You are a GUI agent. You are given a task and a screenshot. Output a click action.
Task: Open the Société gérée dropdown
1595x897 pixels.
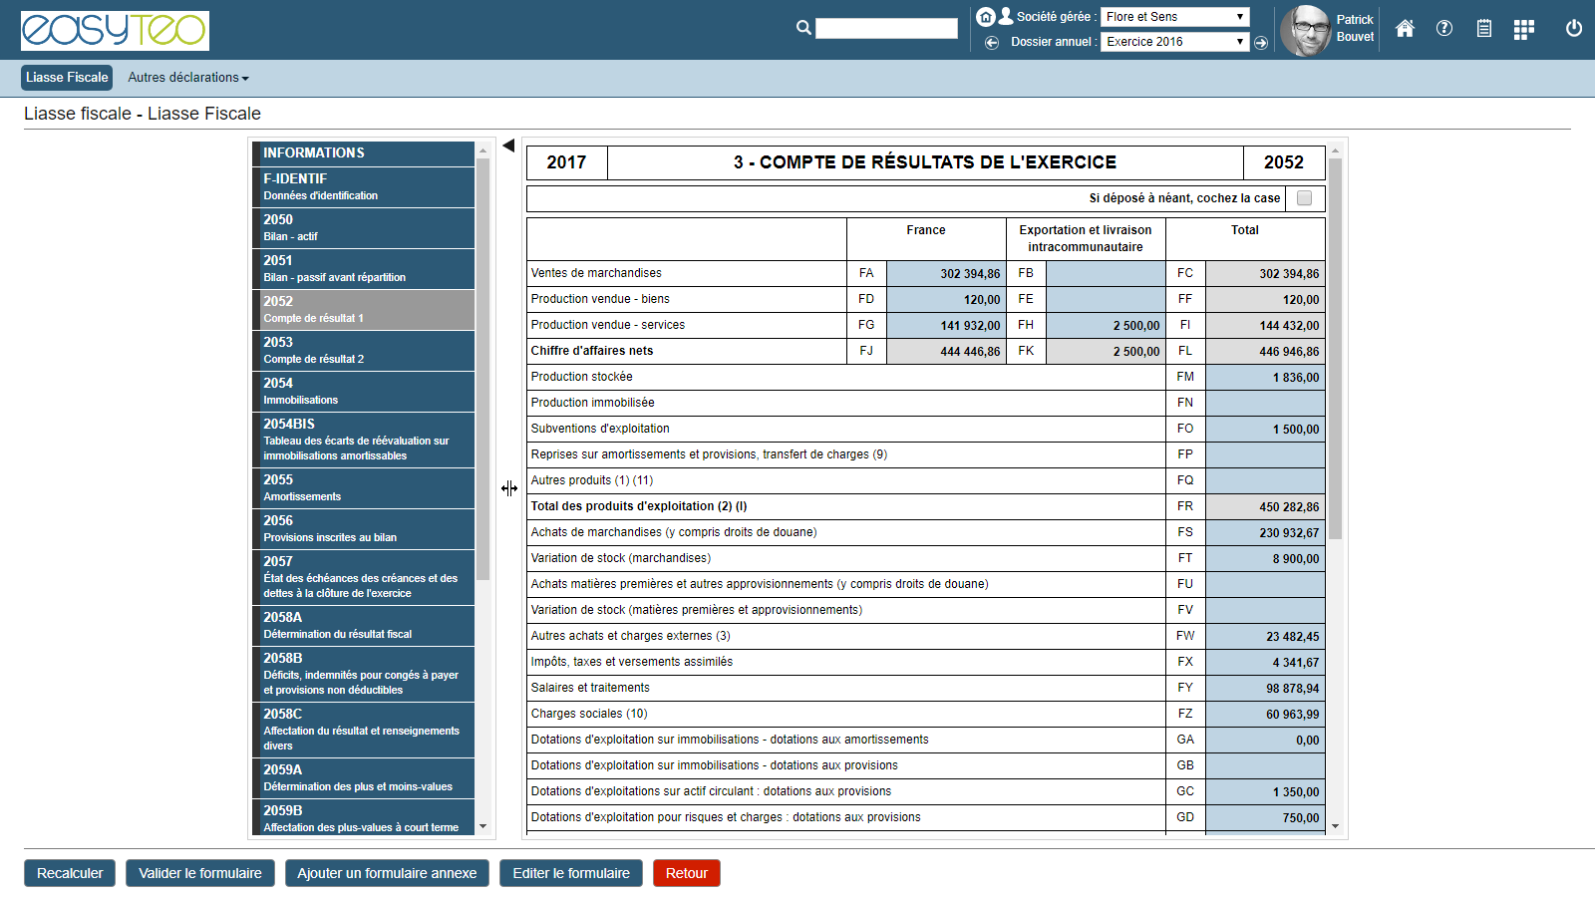(x=1174, y=17)
